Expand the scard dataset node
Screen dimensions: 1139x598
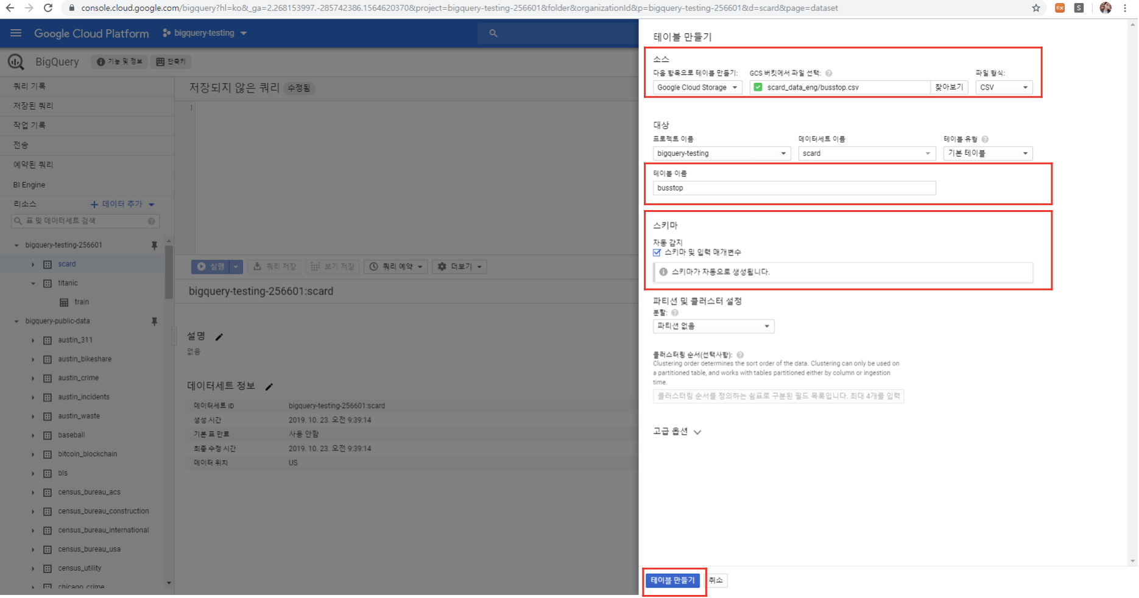pos(33,264)
